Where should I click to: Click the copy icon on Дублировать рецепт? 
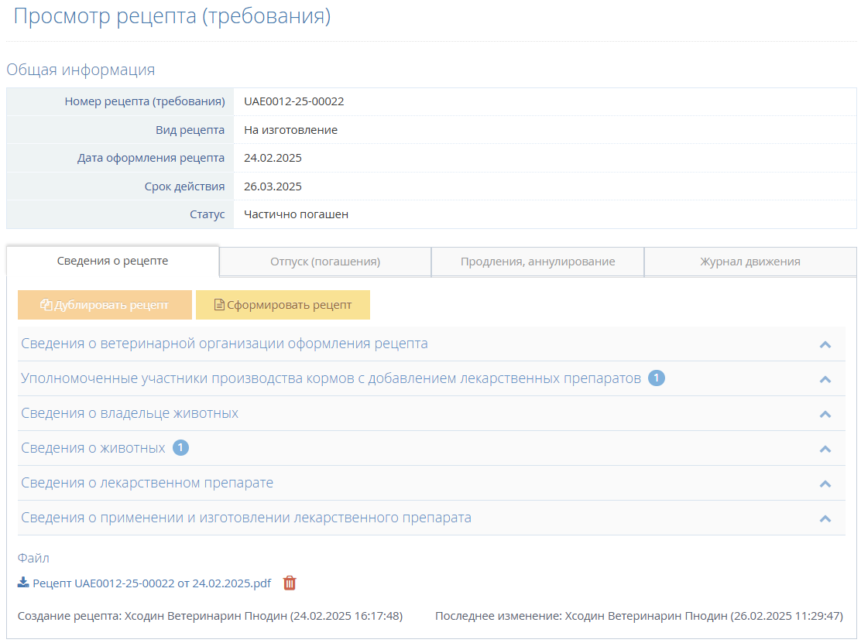(x=46, y=305)
